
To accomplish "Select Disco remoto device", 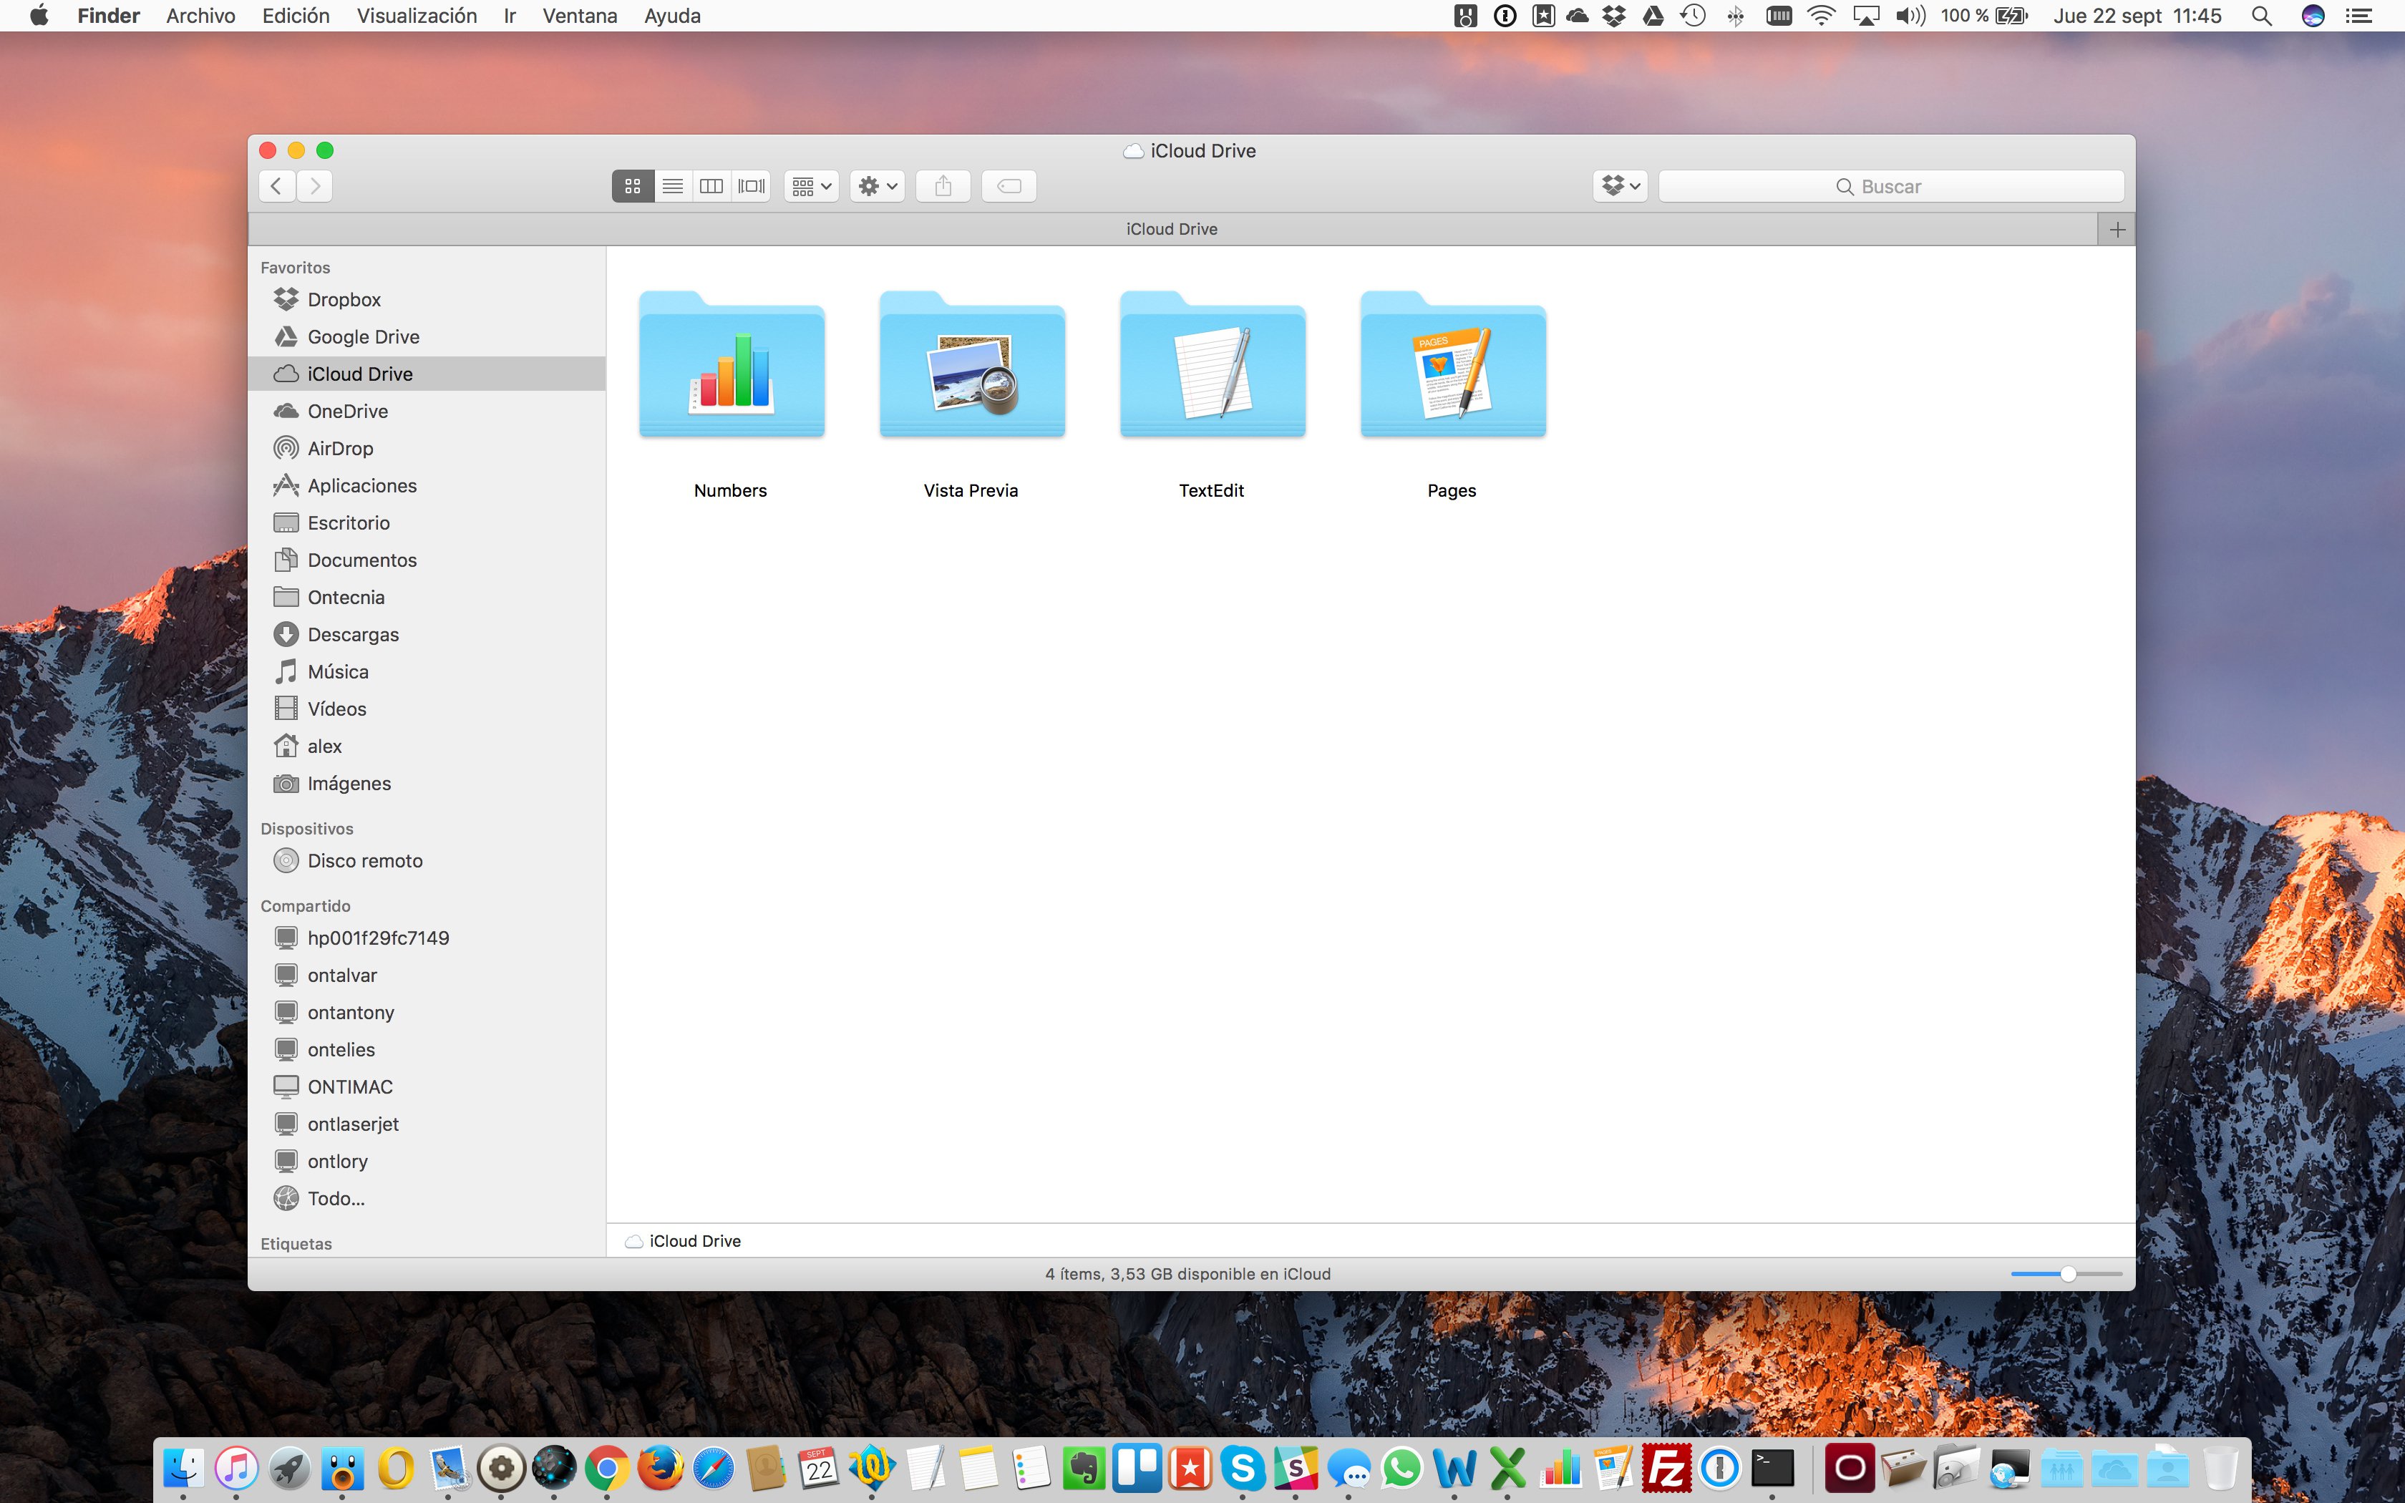I will 427,861.
